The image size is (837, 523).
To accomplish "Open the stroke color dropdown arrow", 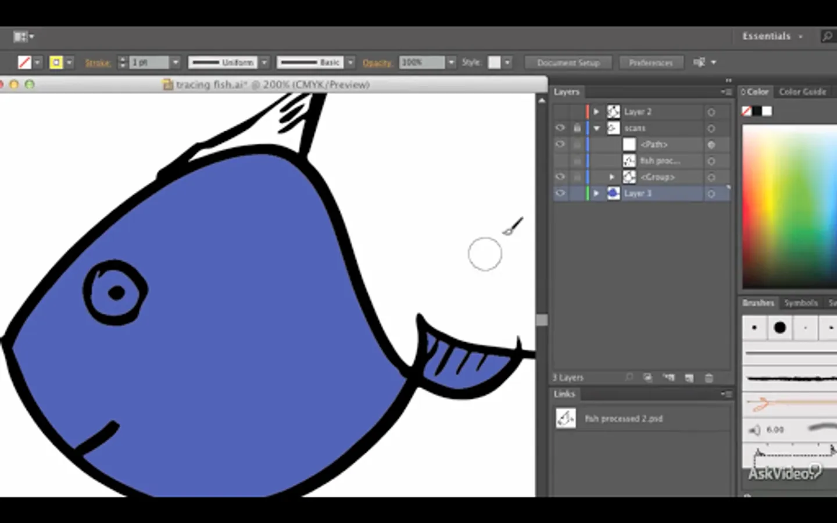I will (69, 62).
